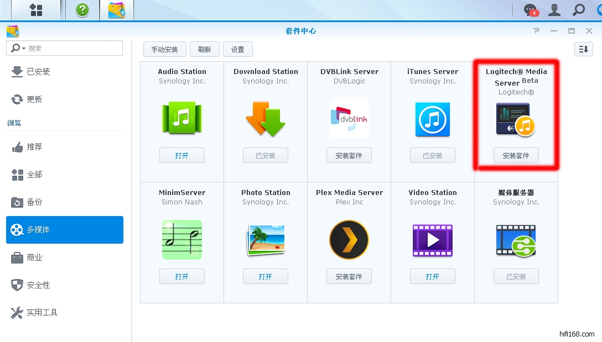The width and height of the screenshot is (602, 342).
Task: Open notifications chat bubble icon
Action: point(530,10)
